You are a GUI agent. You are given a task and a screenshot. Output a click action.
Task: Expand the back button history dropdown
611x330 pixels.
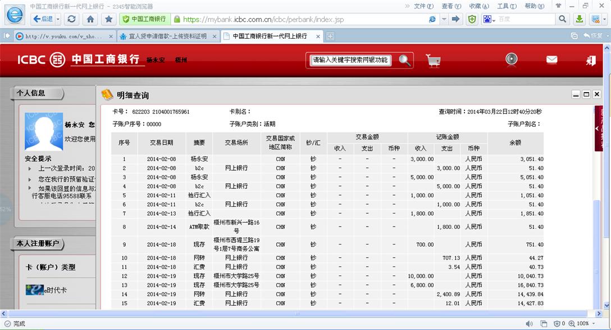57,19
